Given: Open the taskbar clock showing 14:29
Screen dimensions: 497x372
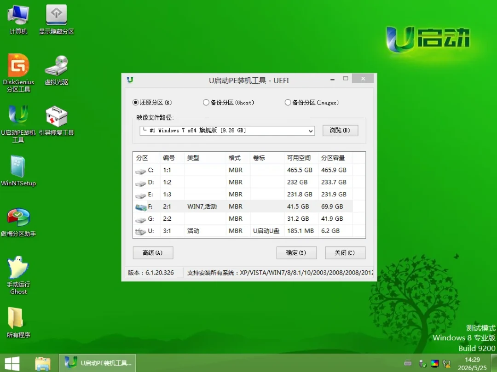Looking at the screenshot, I should point(472,363).
